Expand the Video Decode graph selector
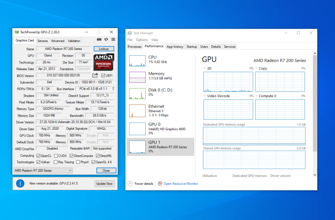Screen dimensions: 335x220 205,96
